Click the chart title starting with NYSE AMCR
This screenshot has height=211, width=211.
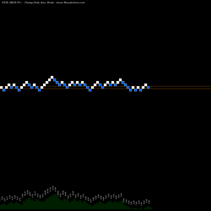[x=43, y=3]
